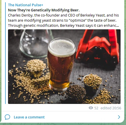Click the beer glass in the photo
This screenshot has width=126, height=125.
pos(61,64)
